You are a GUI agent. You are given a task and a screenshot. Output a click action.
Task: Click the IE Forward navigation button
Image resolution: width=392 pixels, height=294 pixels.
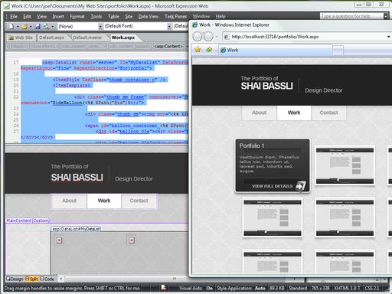click(208, 37)
